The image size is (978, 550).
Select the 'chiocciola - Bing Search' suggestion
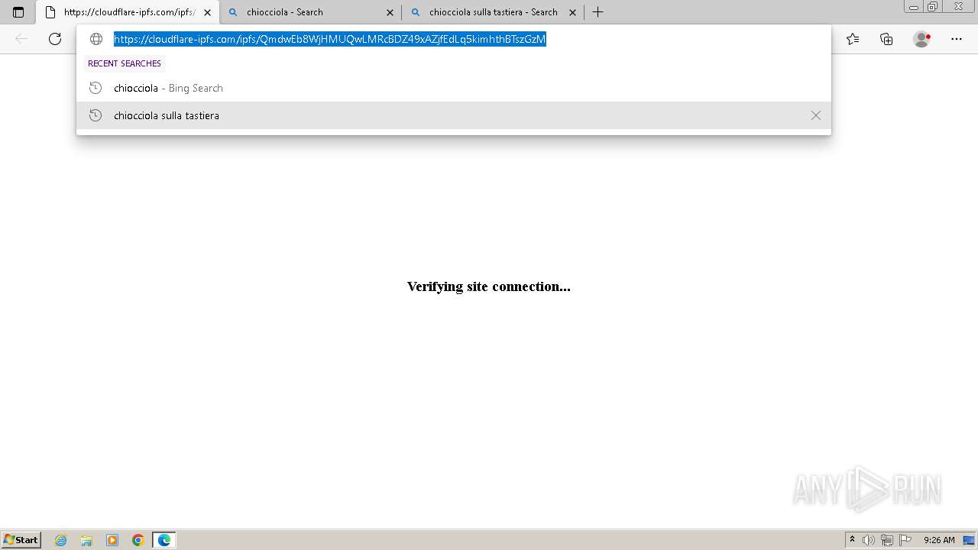[x=454, y=88]
